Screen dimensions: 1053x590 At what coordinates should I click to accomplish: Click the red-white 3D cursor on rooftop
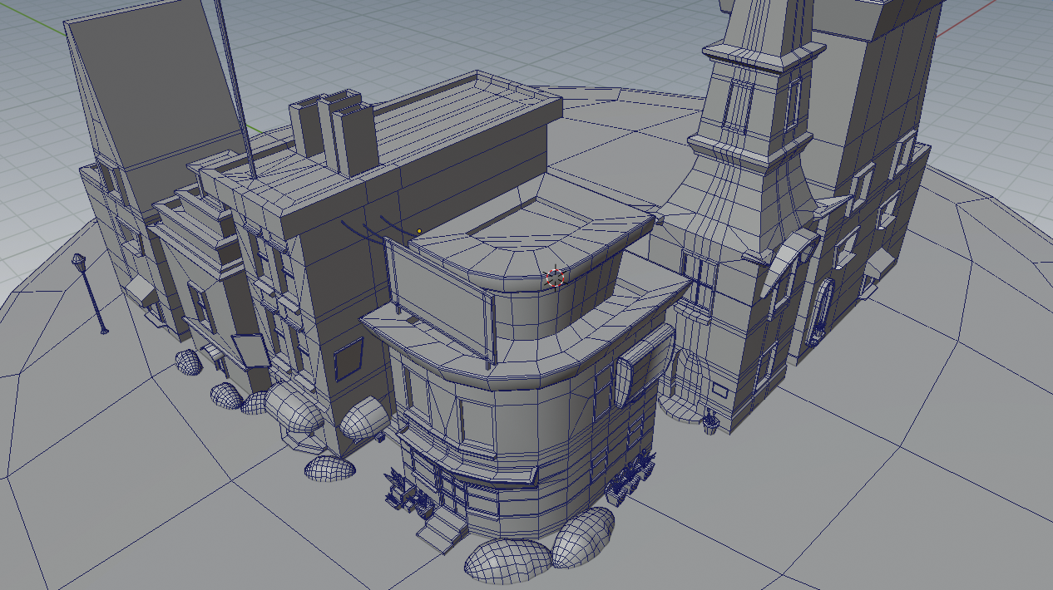click(x=555, y=278)
